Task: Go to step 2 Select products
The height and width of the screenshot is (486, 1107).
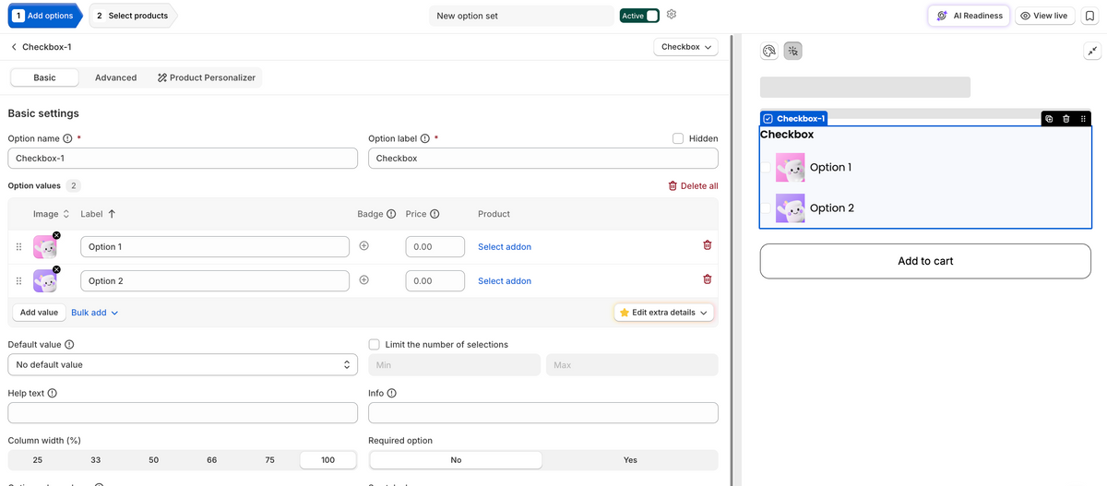Action: pos(132,16)
